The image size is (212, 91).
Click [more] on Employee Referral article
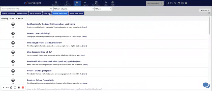click(85, 83)
